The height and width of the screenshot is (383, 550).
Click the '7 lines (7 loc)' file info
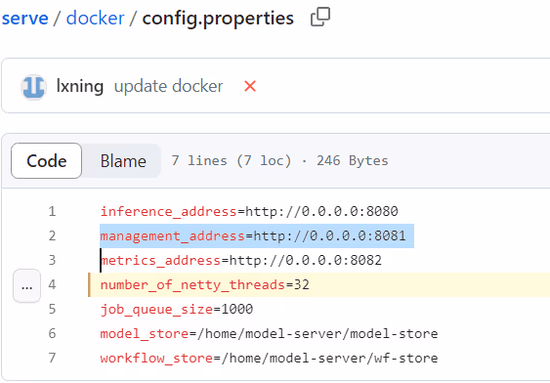coord(232,161)
